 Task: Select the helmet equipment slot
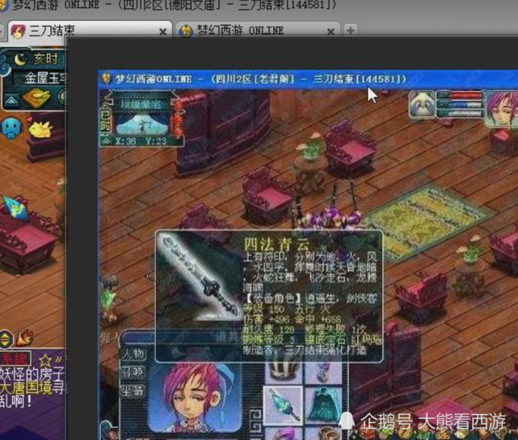coord(284,372)
